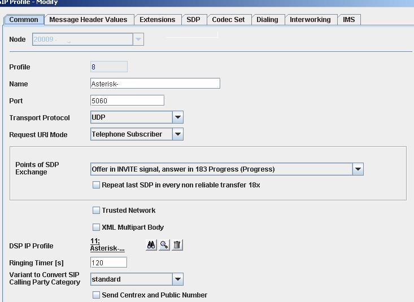Open the Extensions tab
Image resolution: width=414 pixels, height=302 pixels.
[x=157, y=19]
